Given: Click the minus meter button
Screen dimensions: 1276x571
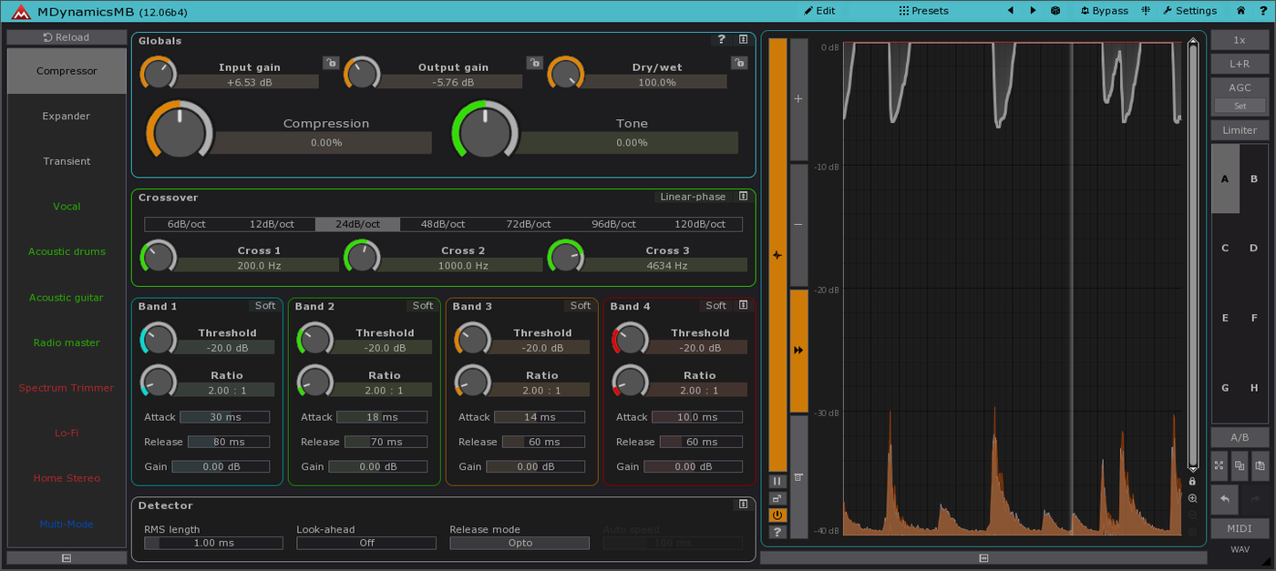Looking at the screenshot, I should pyautogui.click(x=798, y=225).
